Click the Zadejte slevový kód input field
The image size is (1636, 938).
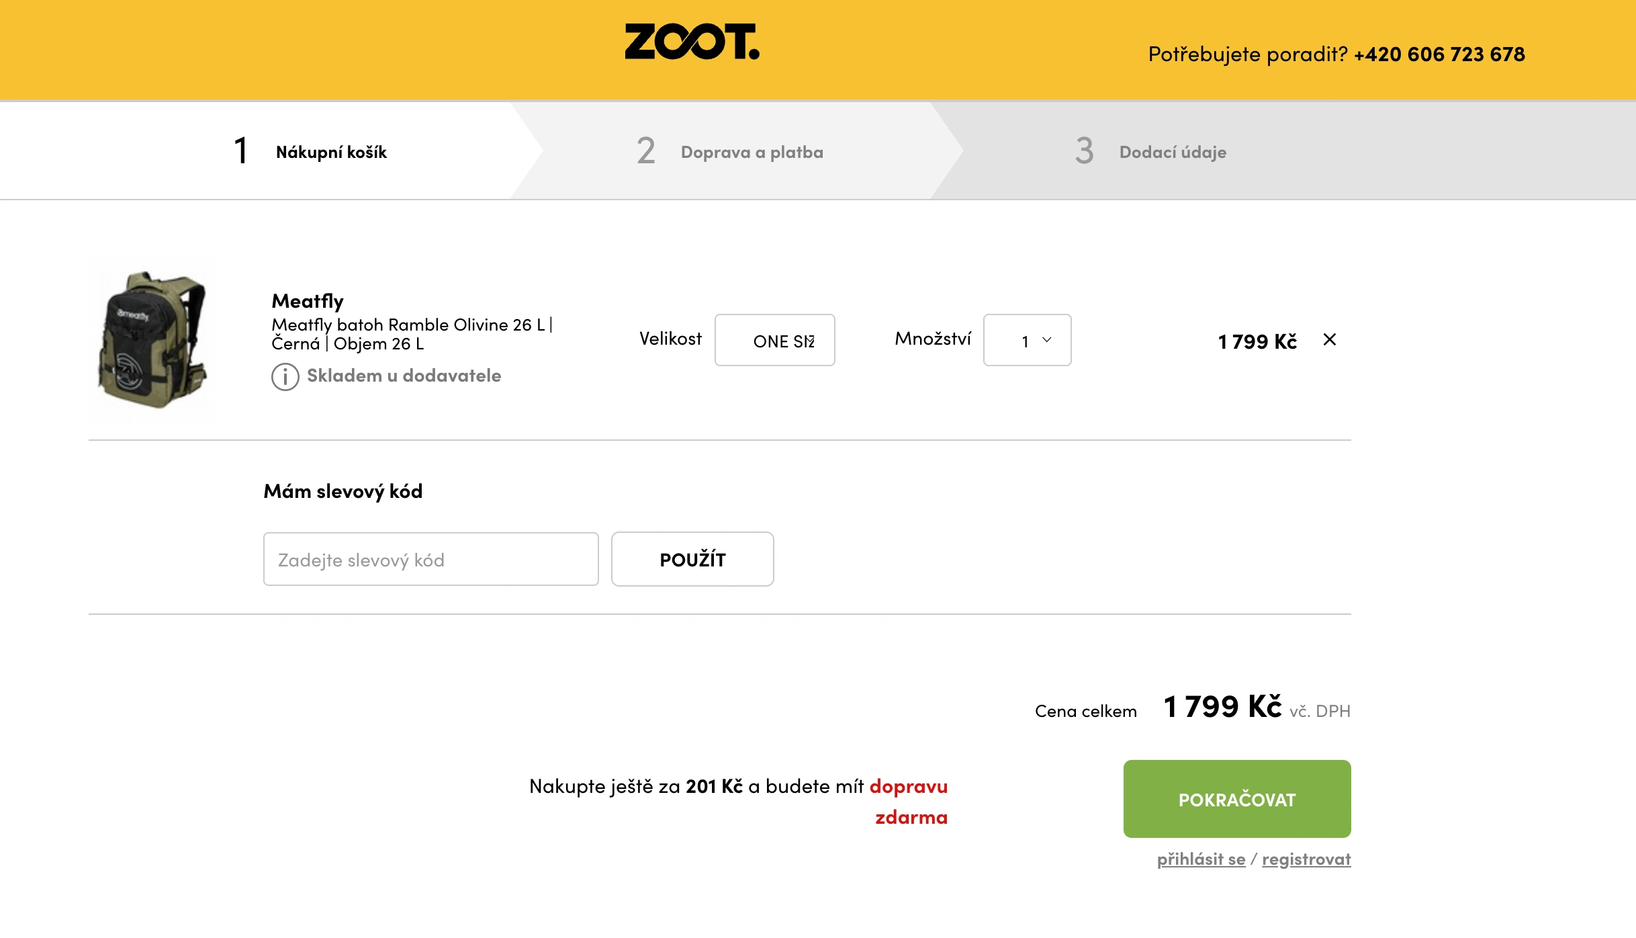430,558
